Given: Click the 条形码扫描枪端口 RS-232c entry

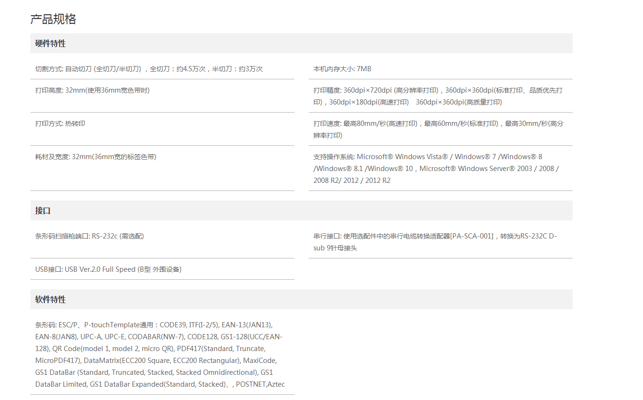Looking at the screenshot, I should click(89, 236).
